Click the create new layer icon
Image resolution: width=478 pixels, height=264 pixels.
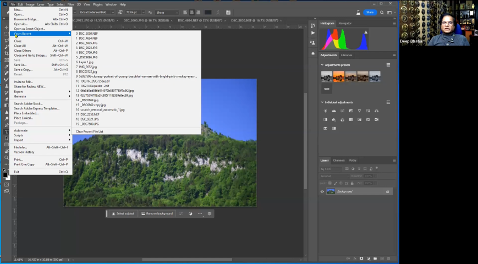pyautogui.click(x=383, y=258)
